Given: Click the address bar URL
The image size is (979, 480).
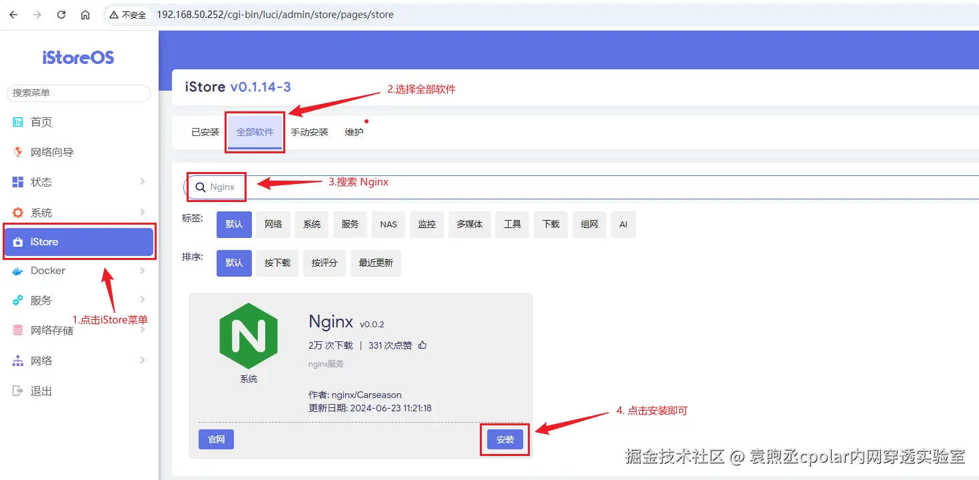Looking at the screenshot, I should point(275,15).
